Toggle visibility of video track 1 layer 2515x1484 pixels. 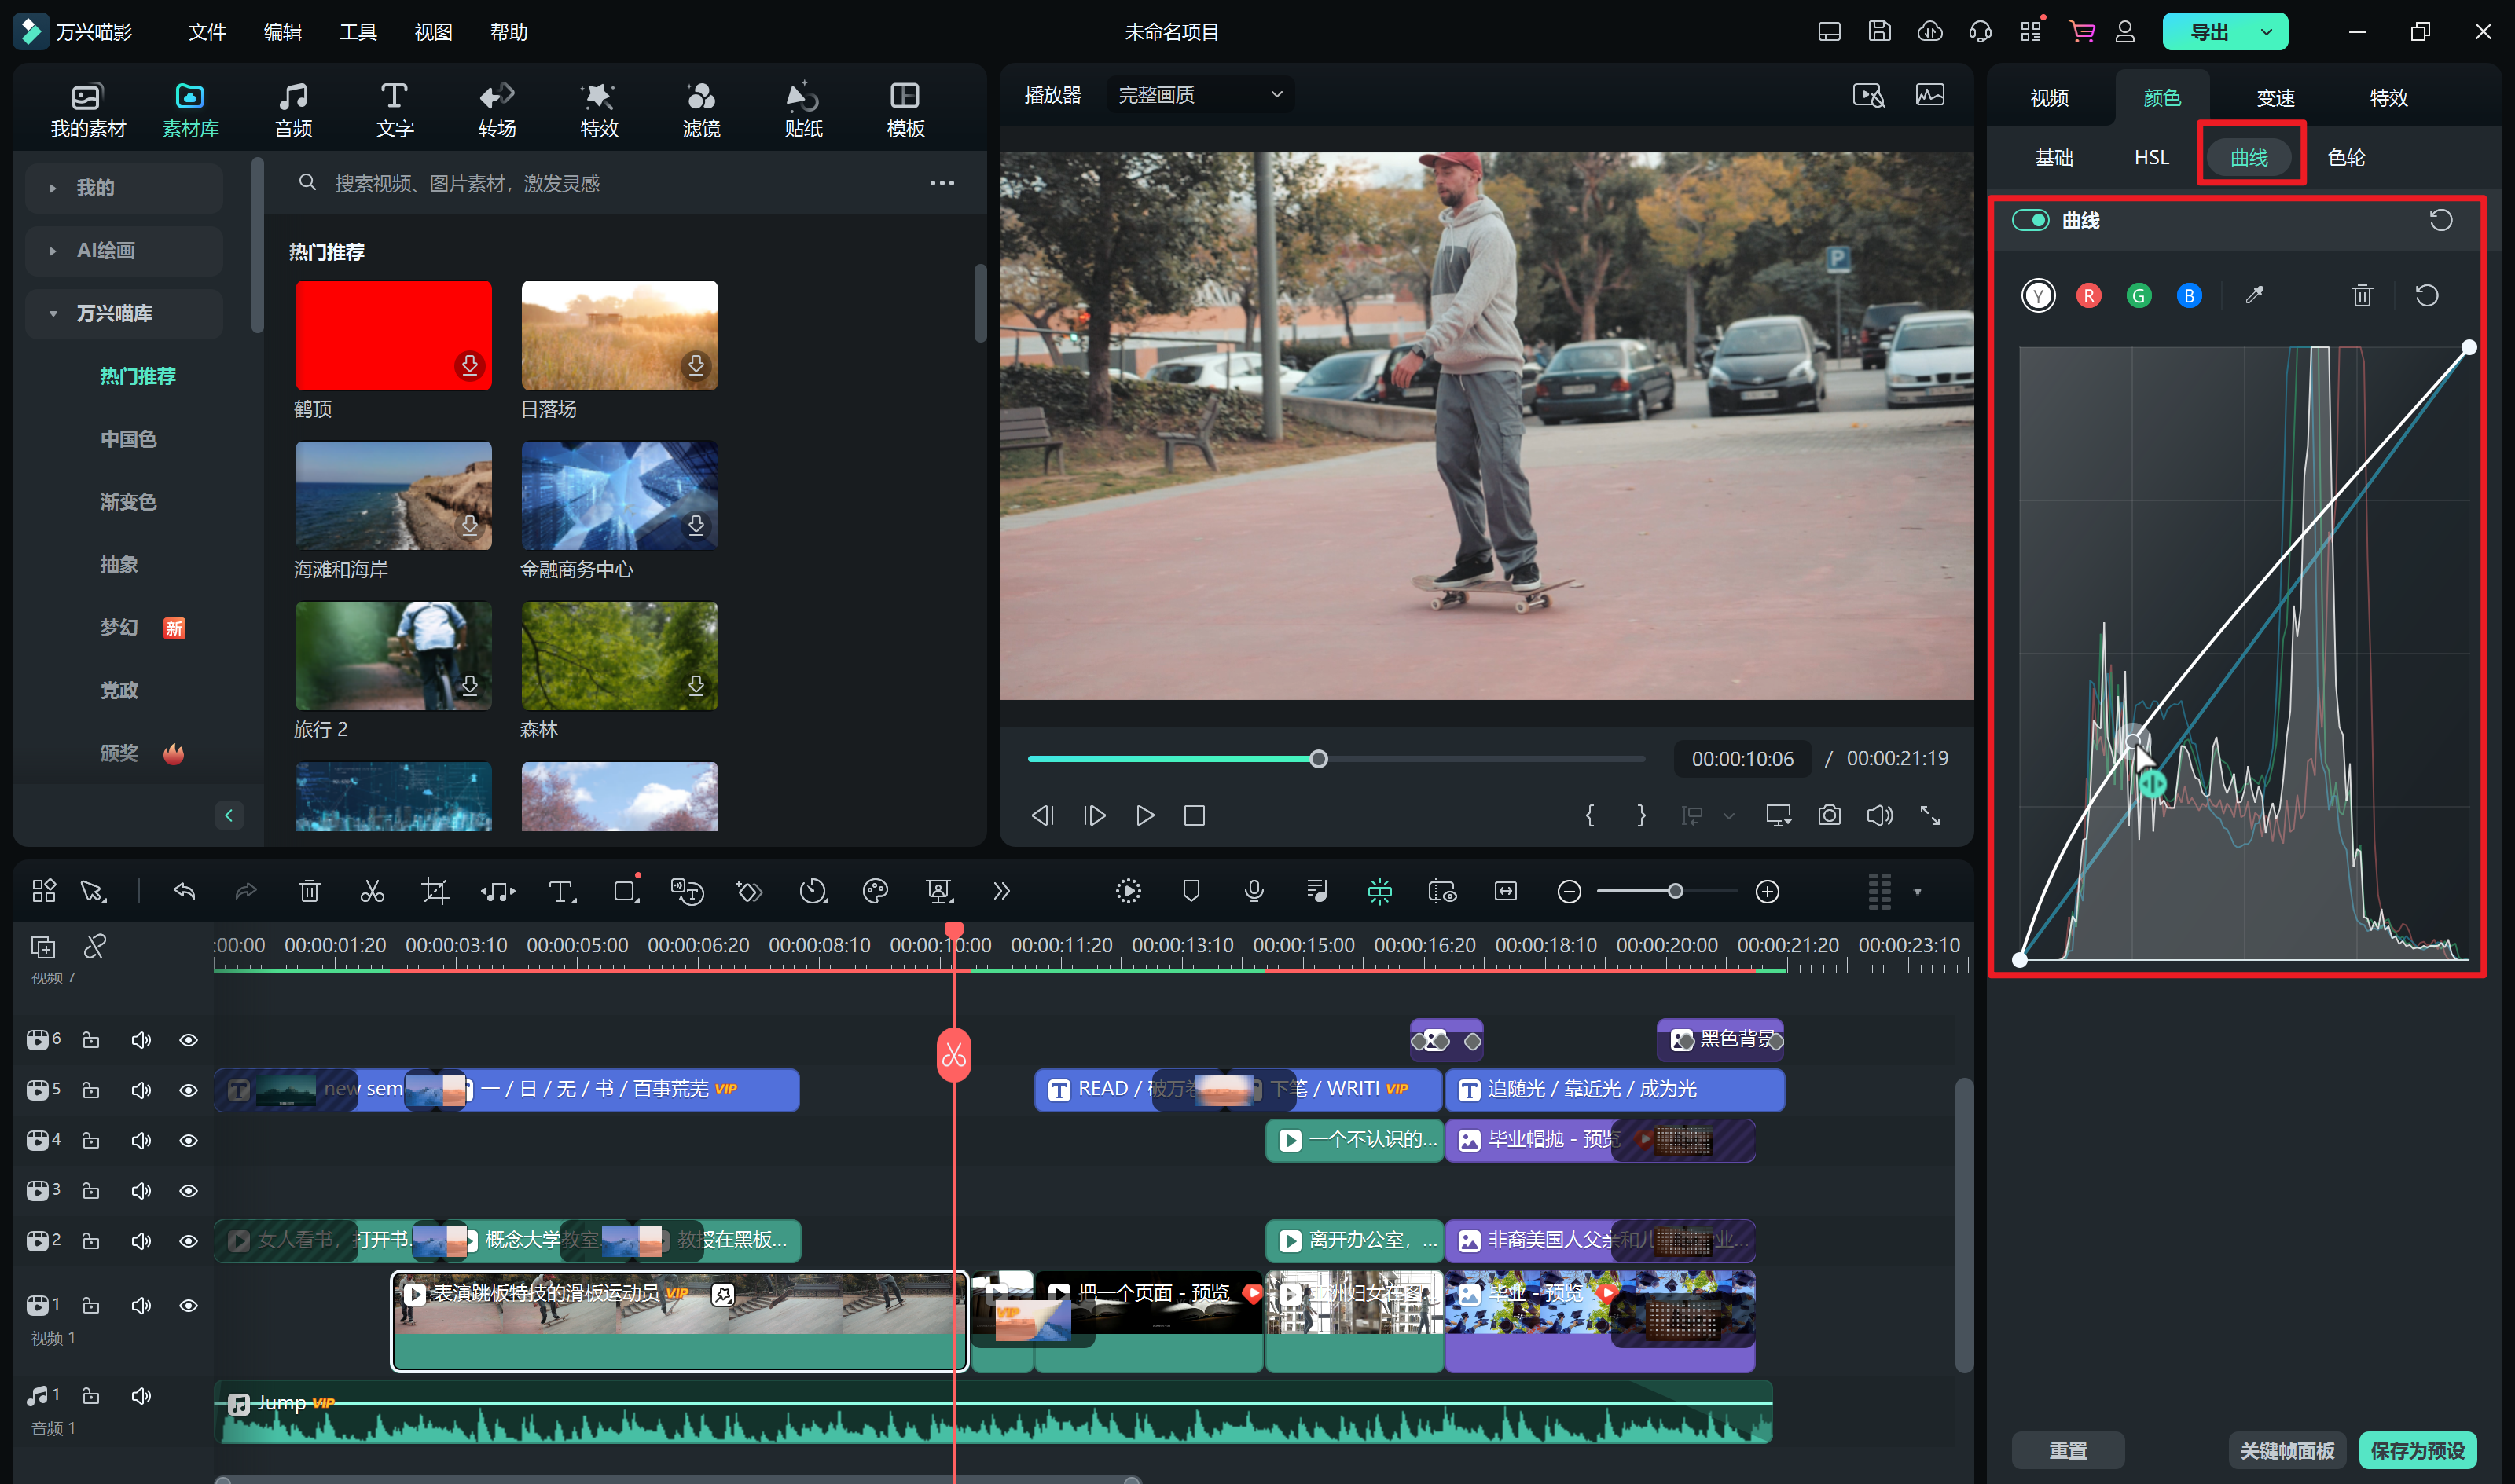coord(189,1304)
